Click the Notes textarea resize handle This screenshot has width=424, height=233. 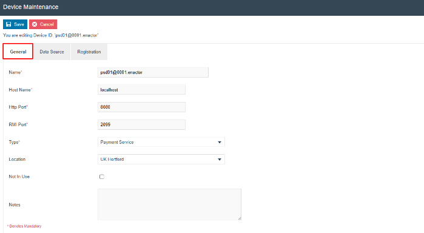coord(240,218)
